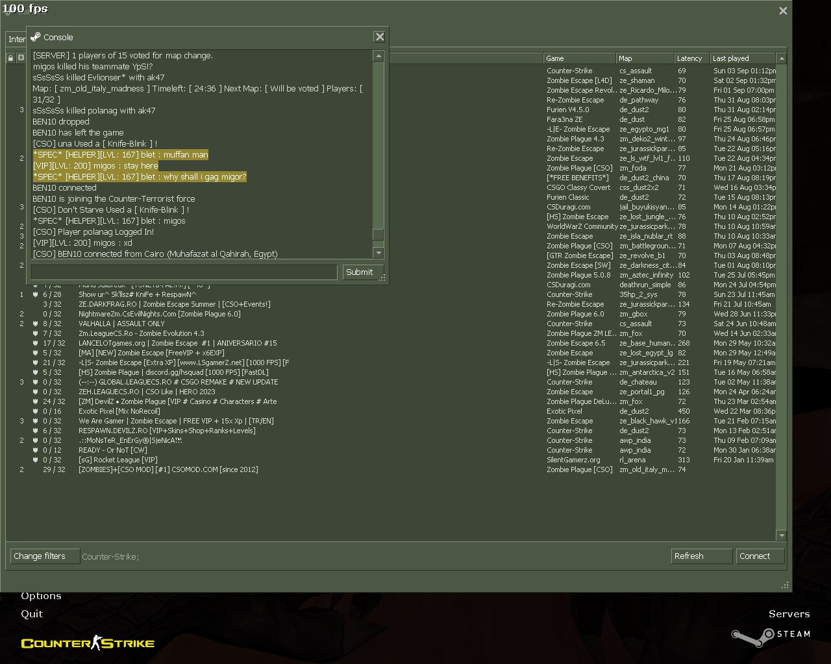This screenshot has height=664, width=831.
Task: Click the password lock column header icon
Action: pyautogui.click(x=11, y=58)
